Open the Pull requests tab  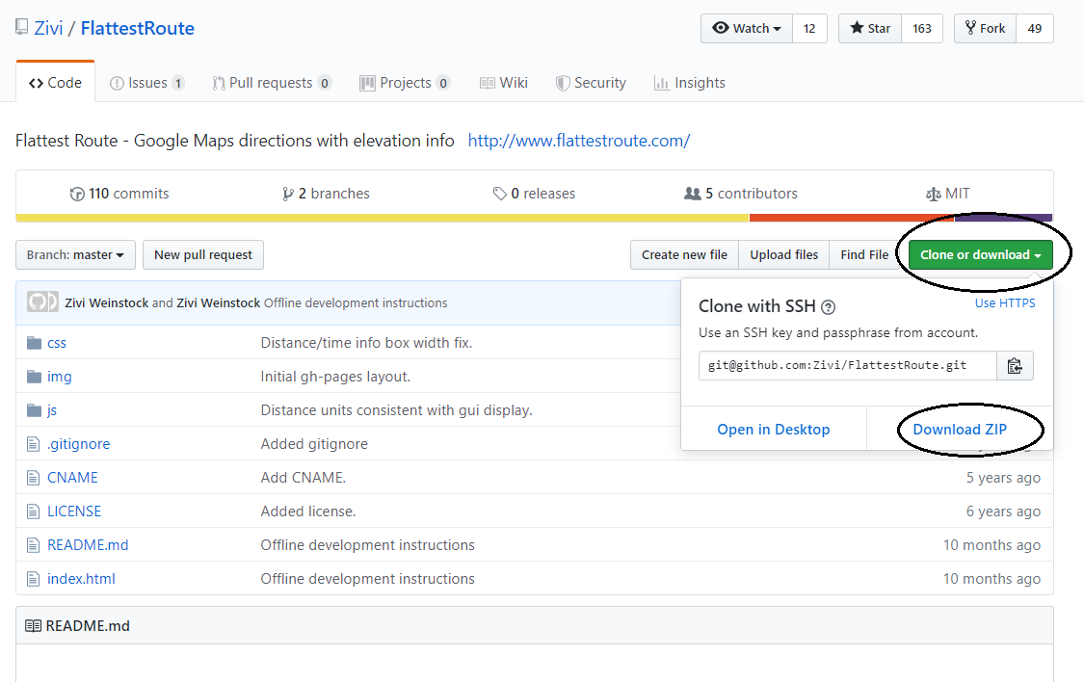272,83
